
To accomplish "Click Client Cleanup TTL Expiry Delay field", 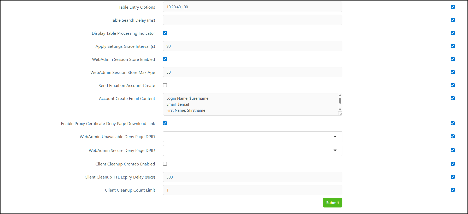I will point(253,177).
